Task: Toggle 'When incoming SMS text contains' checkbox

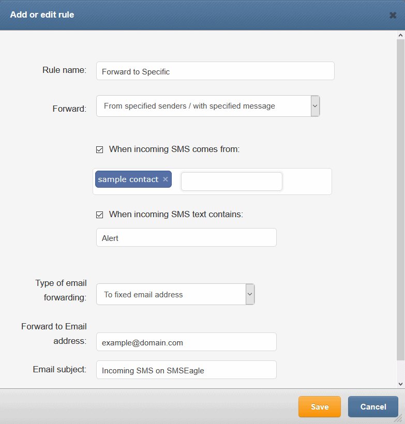Action: point(99,215)
